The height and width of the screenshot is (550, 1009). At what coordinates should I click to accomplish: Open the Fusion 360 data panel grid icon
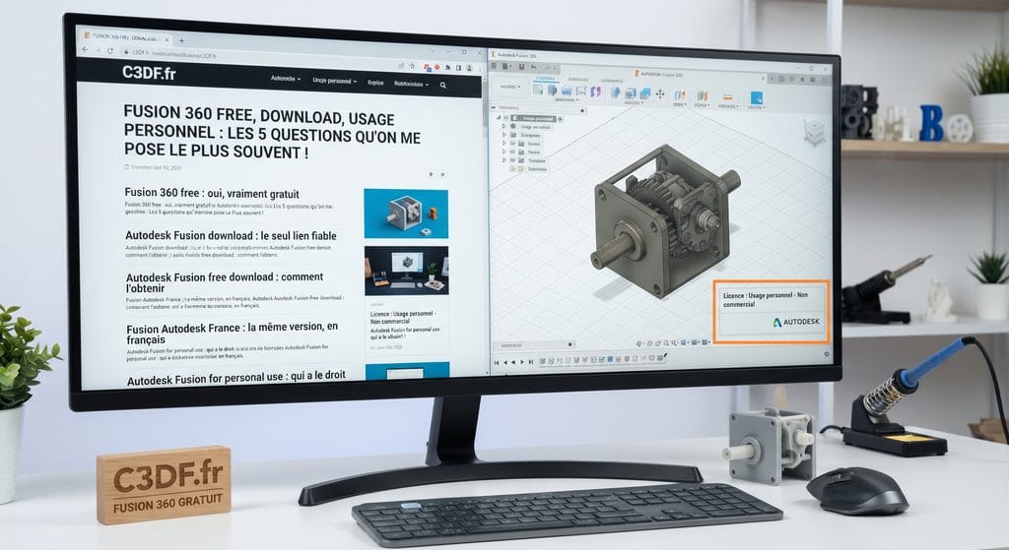click(x=494, y=66)
